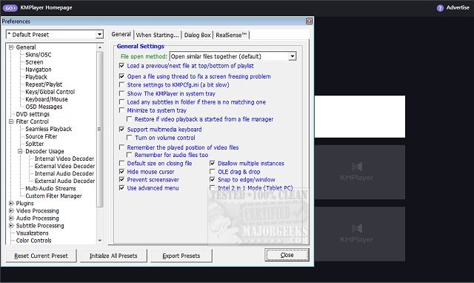Viewport: 474px width, 283px height.
Task: Toggle Use advanced menu checkbox
Action: point(121,188)
